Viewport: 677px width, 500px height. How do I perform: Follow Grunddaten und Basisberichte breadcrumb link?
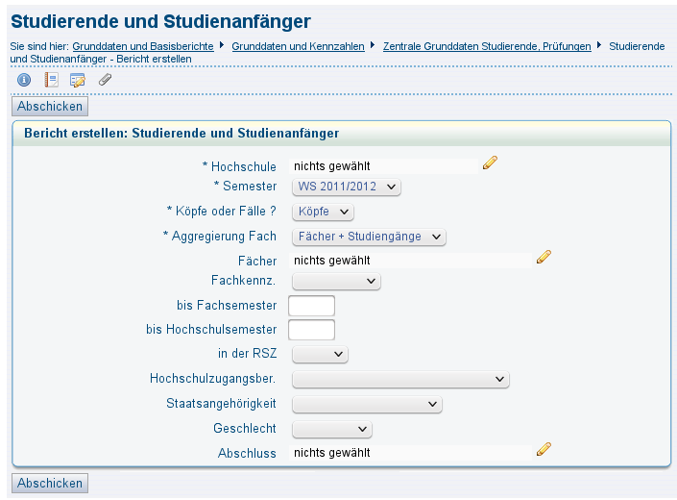click(143, 46)
